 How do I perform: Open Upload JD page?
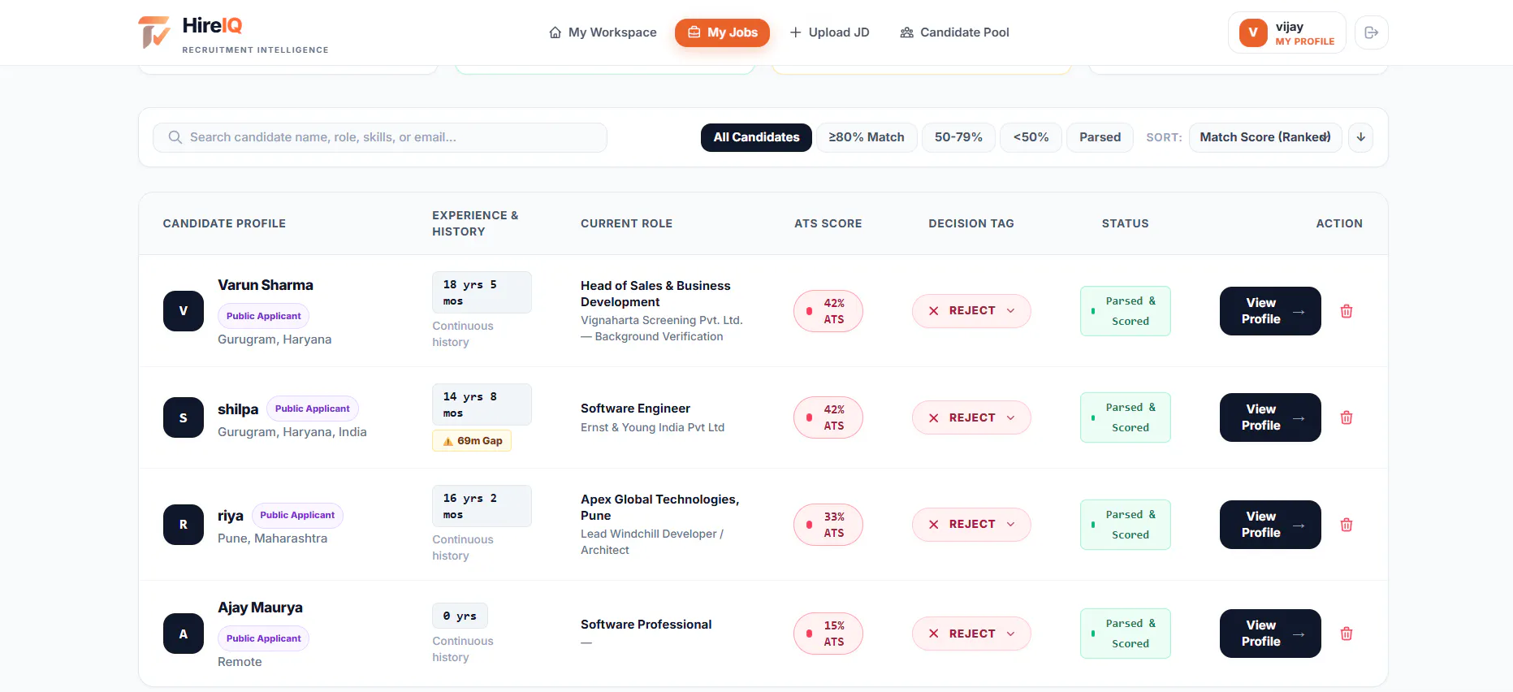pyautogui.click(x=829, y=32)
